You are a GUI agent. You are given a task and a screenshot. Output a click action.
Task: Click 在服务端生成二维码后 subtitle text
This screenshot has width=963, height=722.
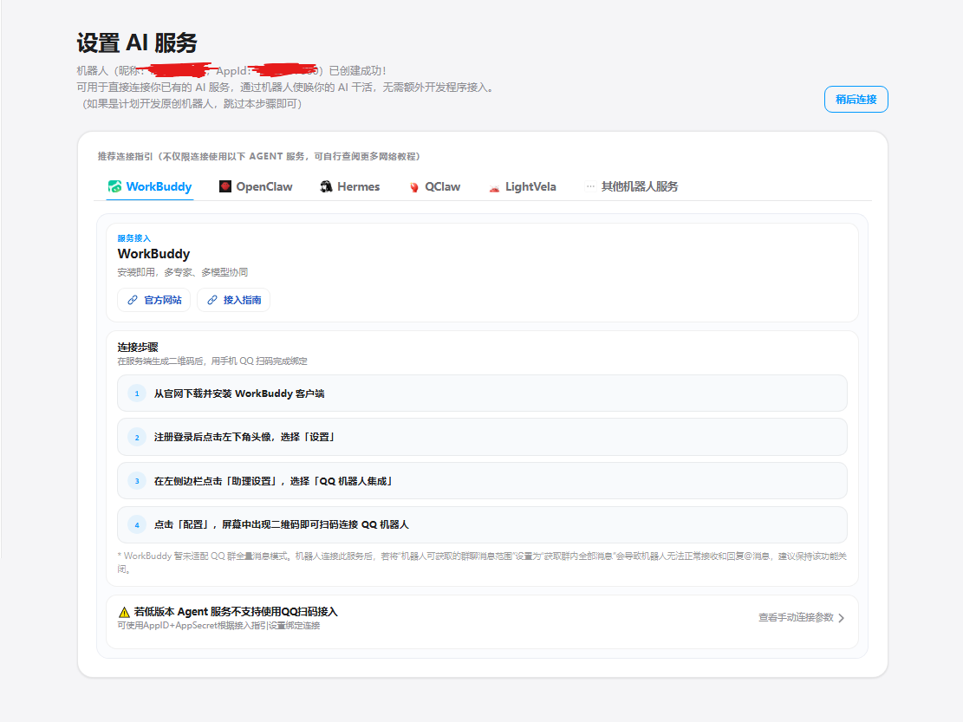[212, 361]
